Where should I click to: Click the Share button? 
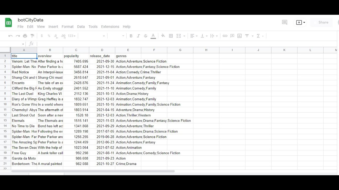point(321,22)
